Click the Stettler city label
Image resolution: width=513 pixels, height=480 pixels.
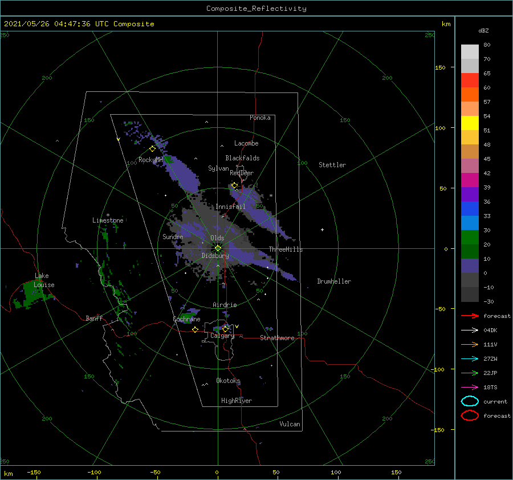[332, 165]
